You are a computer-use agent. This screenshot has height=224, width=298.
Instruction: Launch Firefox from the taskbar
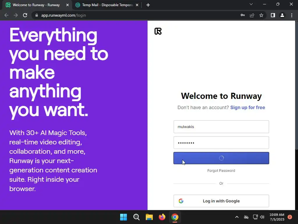click(x=162, y=217)
